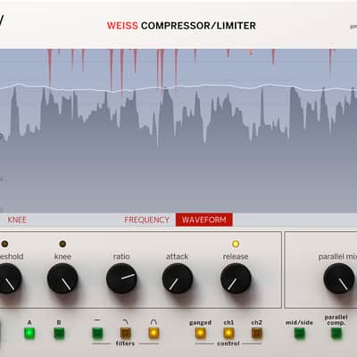Toggle the ch2 control button

click(x=256, y=333)
